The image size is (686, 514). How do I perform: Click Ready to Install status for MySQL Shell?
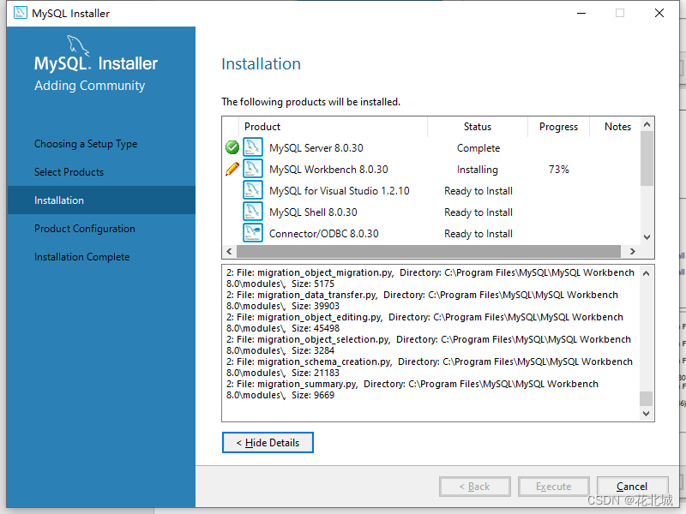(478, 212)
